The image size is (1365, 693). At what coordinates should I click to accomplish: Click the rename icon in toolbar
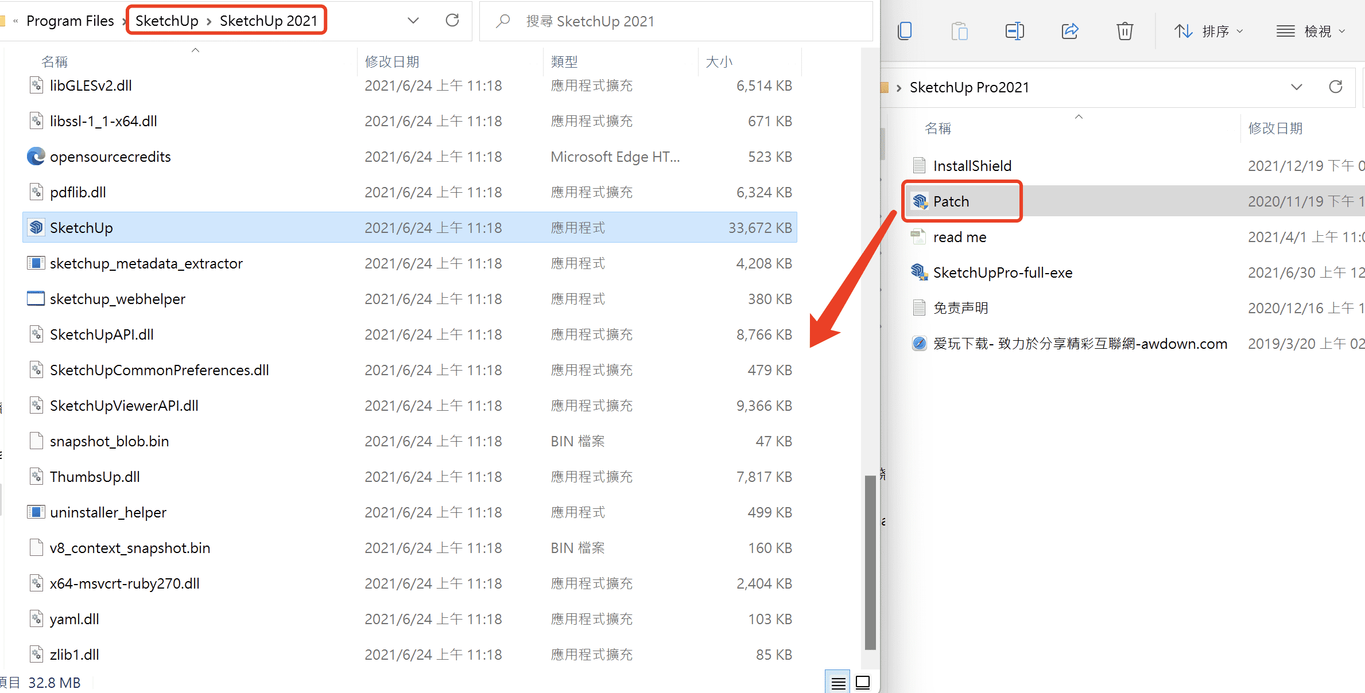point(1014,31)
